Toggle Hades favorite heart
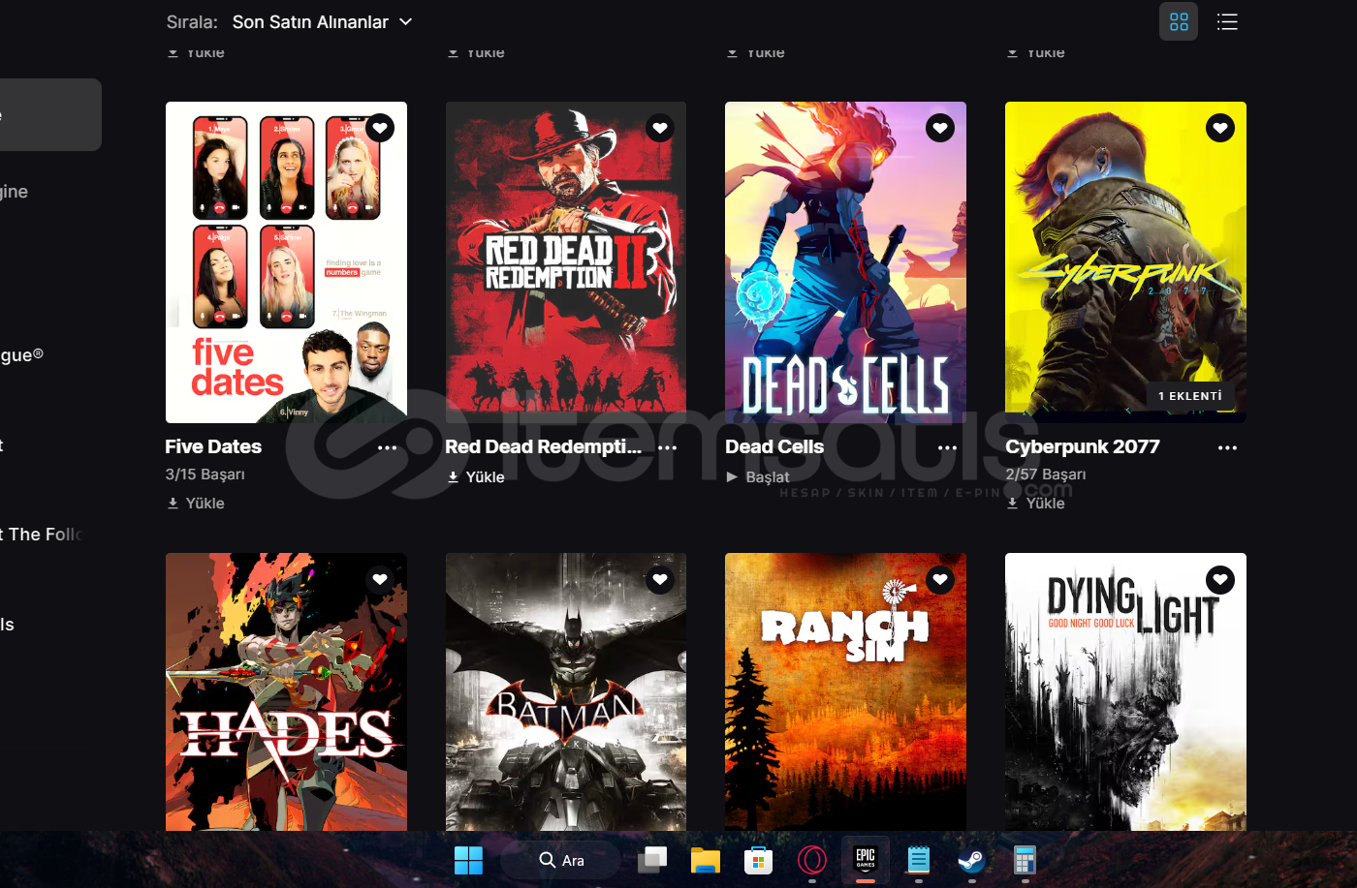Image resolution: width=1357 pixels, height=888 pixels. pos(380,580)
